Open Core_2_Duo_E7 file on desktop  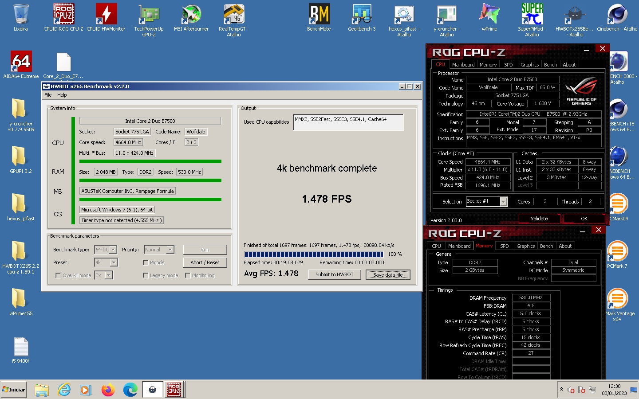coord(63,65)
